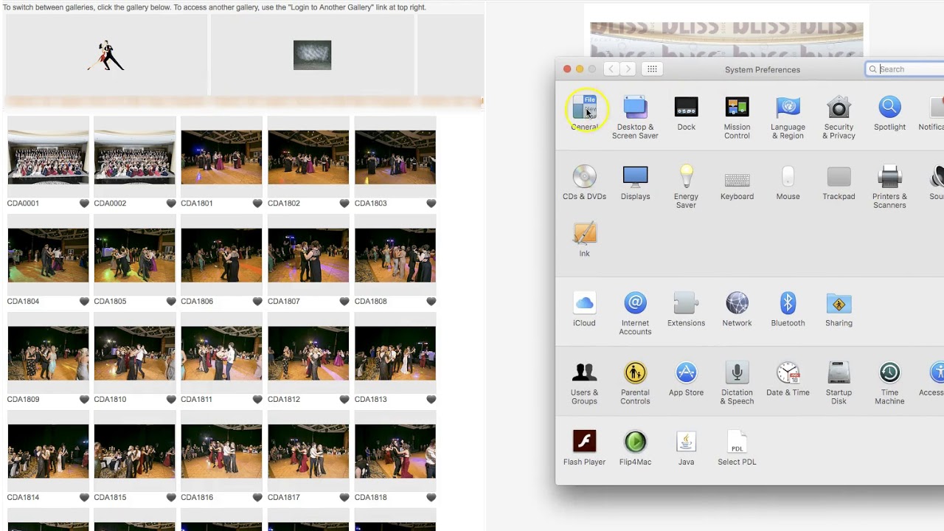Select the dancing couple gallery thumbnail
Screen dimensions: 944x531
pos(106,55)
